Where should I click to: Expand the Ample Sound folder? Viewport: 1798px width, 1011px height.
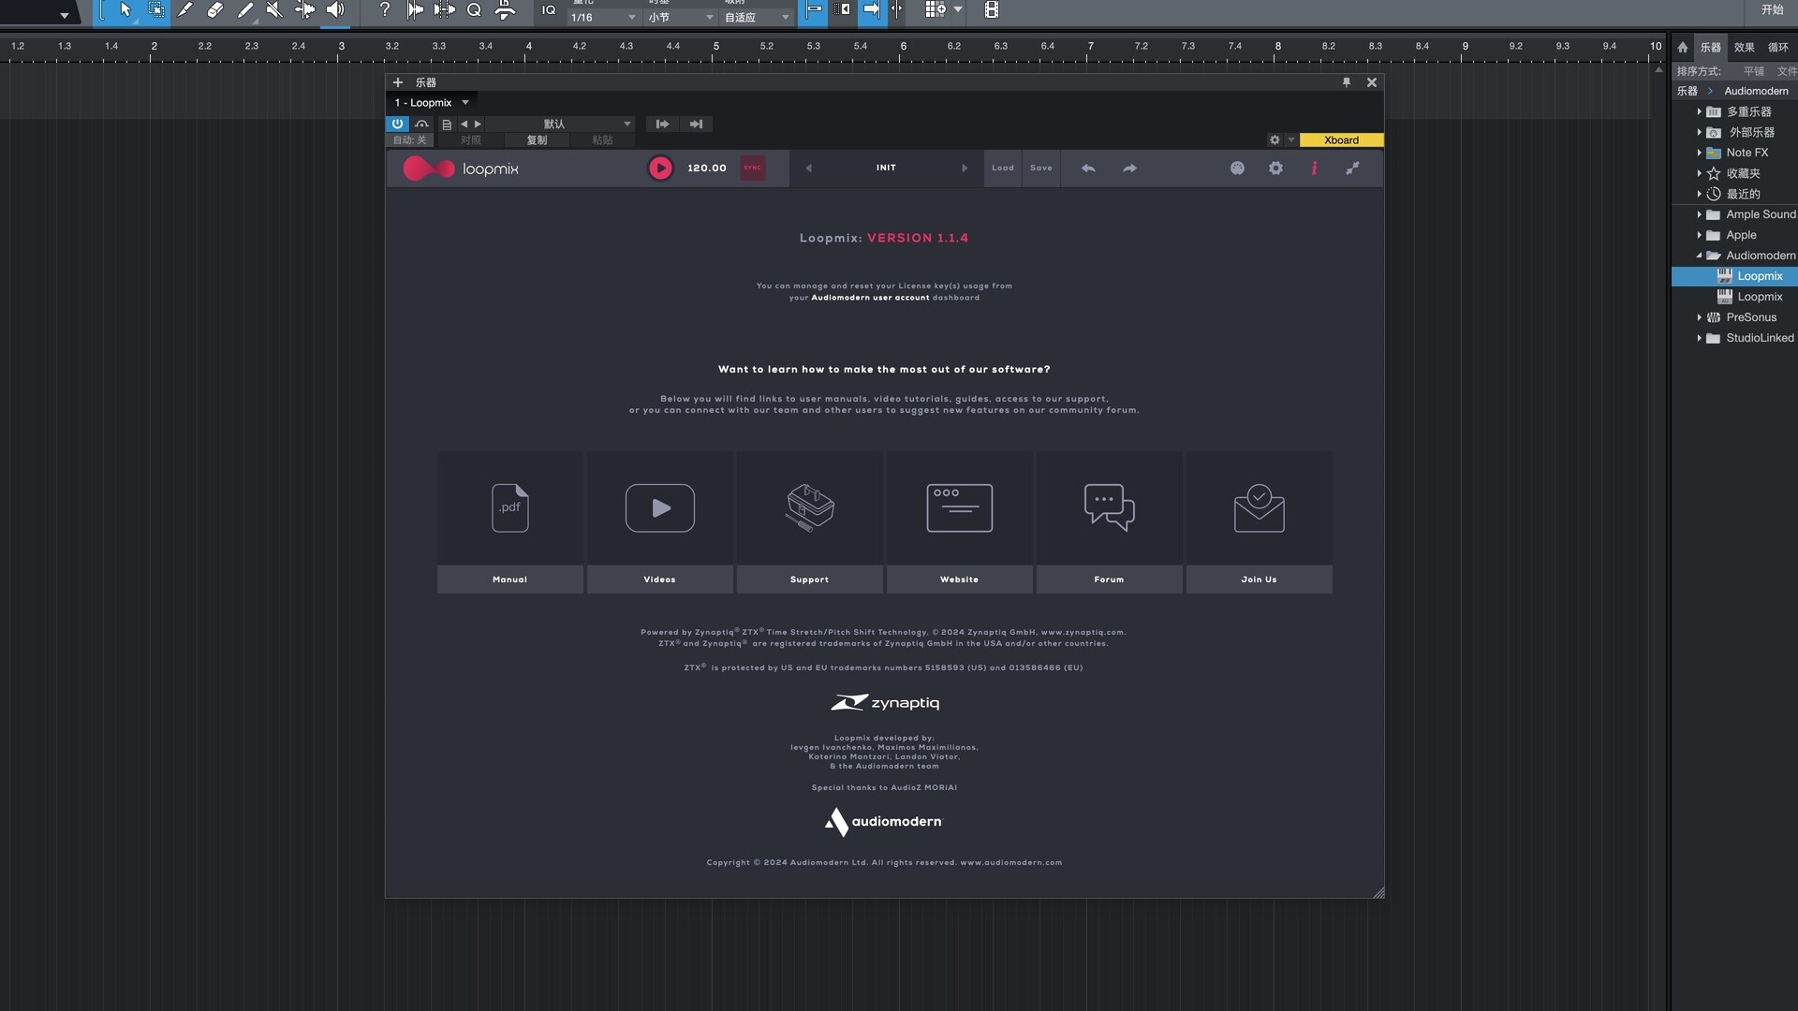tap(1699, 214)
